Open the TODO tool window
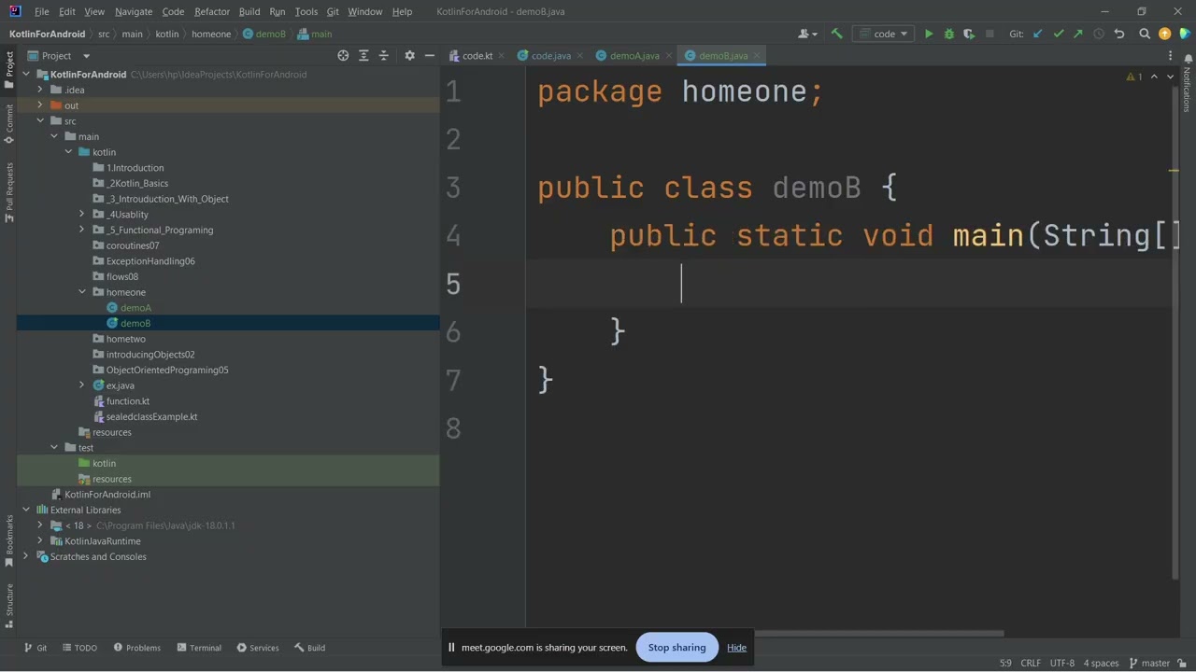The image size is (1196, 672). 79,648
